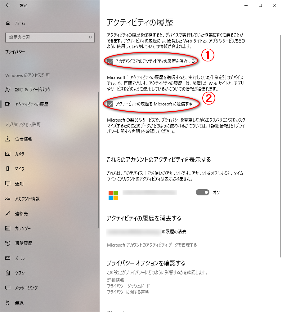Click the 位置情報 location icon
The image size is (282, 312).
tap(8, 139)
